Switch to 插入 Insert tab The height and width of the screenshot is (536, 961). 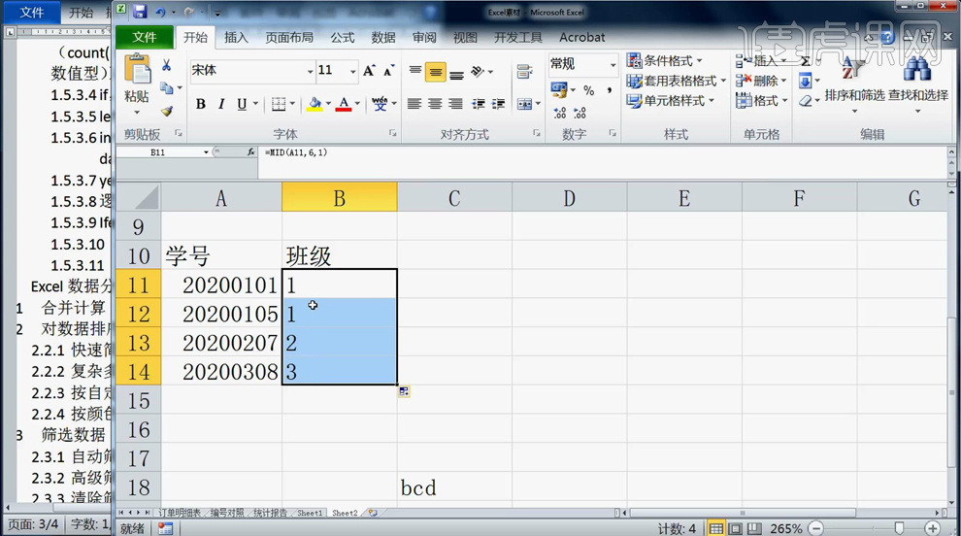pos(236,38)
